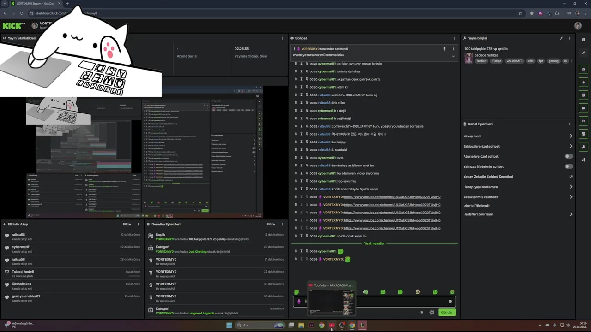
Task: Open the last VORTEXMY0 YouTube channel link
Action: tap(392, 228)
